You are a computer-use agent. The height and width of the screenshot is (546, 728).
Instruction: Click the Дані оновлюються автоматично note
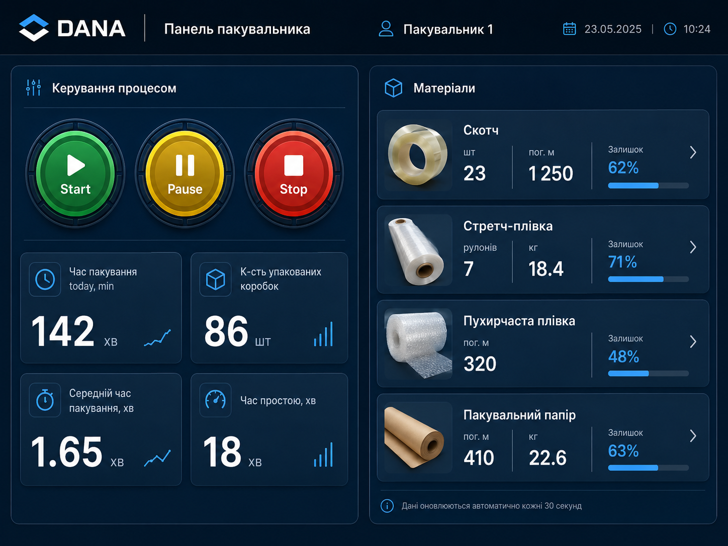click(x=492, y=506)
